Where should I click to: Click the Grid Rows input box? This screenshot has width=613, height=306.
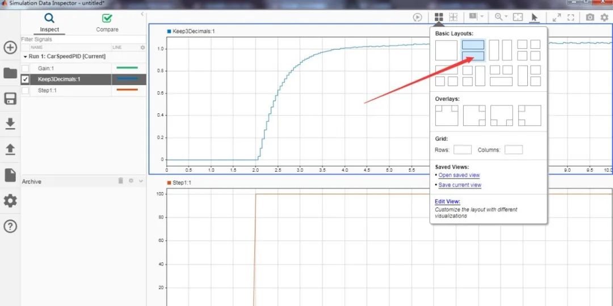coord(463,150)
